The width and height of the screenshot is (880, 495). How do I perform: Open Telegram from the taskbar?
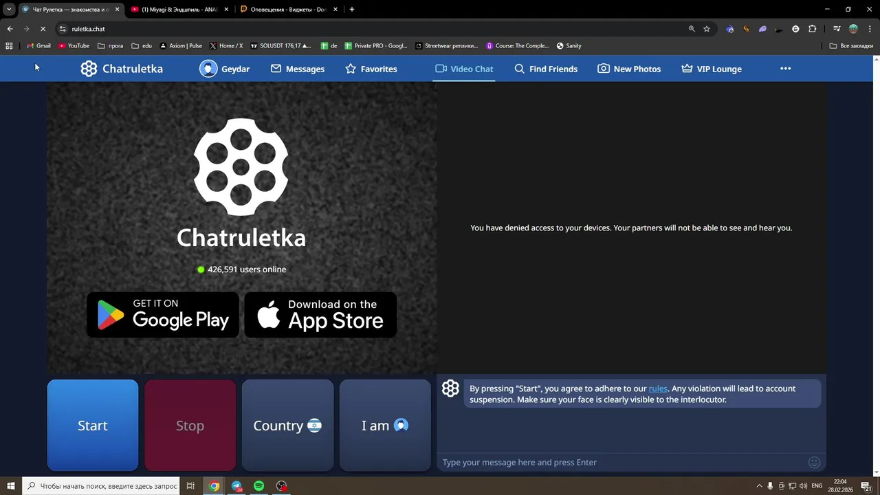pyautogui.click(x=236, y=486)
